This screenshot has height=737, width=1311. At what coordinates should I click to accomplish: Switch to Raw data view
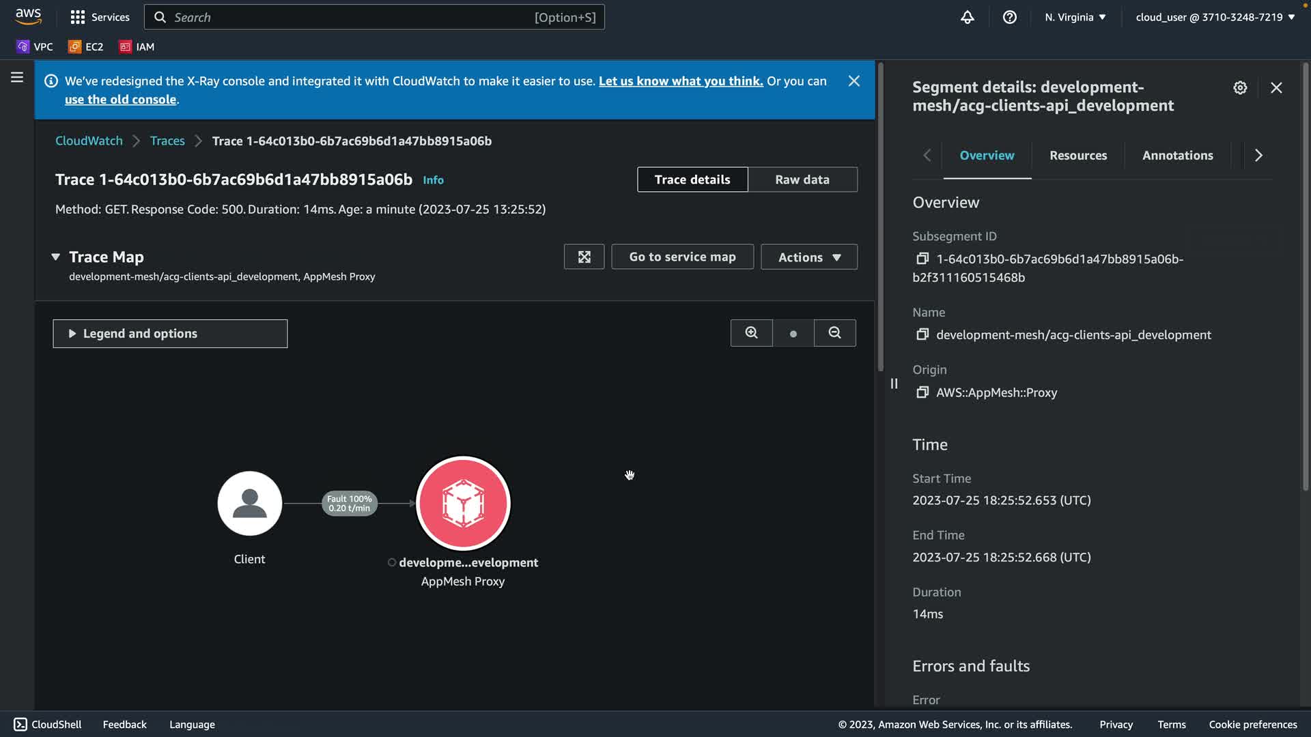pos(802,179)
